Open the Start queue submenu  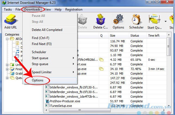pyautogui.click(x=50, y=58)
